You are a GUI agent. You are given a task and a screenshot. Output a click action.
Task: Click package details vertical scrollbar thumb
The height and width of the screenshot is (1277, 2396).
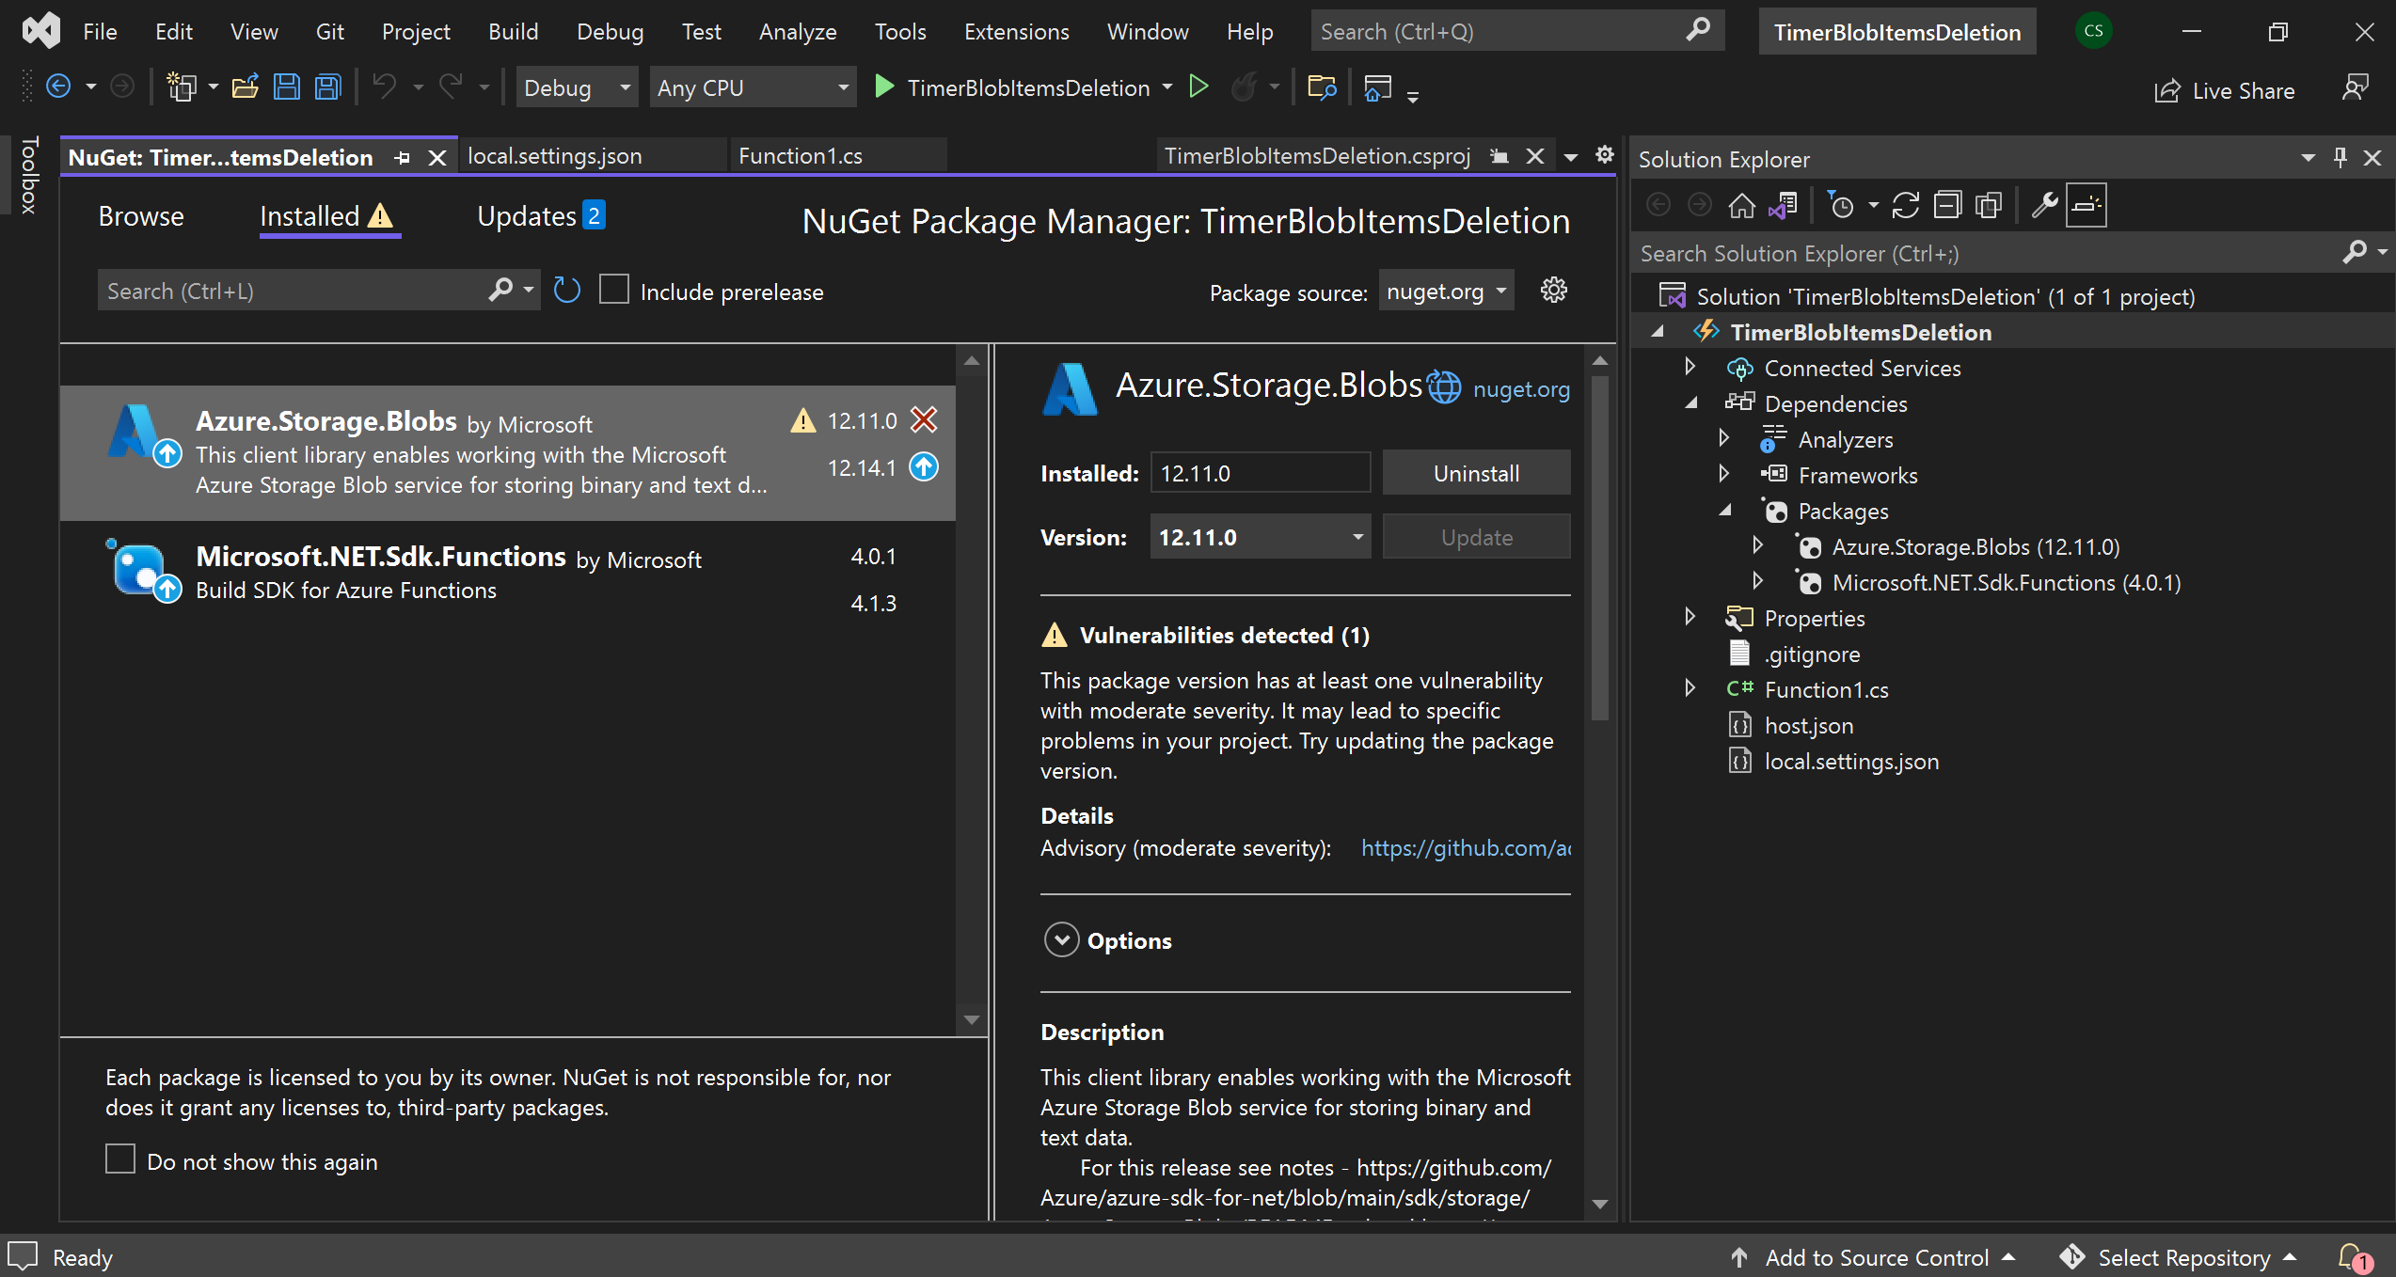(1599, 547)
